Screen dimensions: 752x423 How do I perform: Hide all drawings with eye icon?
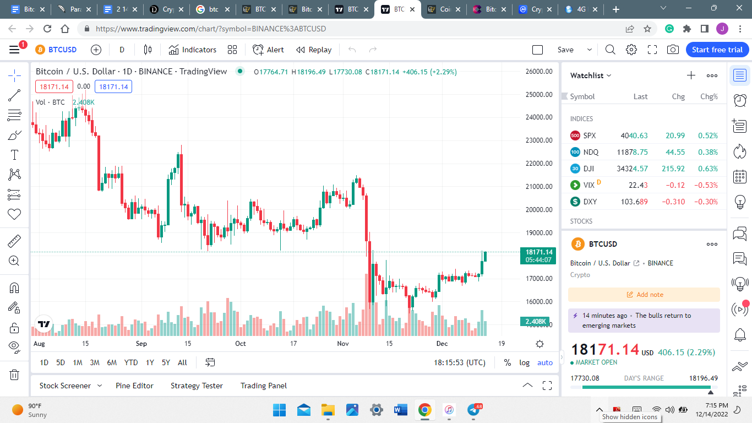pyautogui.click(x=14, y=348)
